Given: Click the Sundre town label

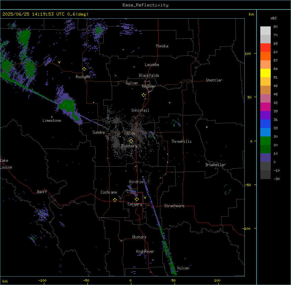Looking at the screenshot, I should [x=99, y=132].
